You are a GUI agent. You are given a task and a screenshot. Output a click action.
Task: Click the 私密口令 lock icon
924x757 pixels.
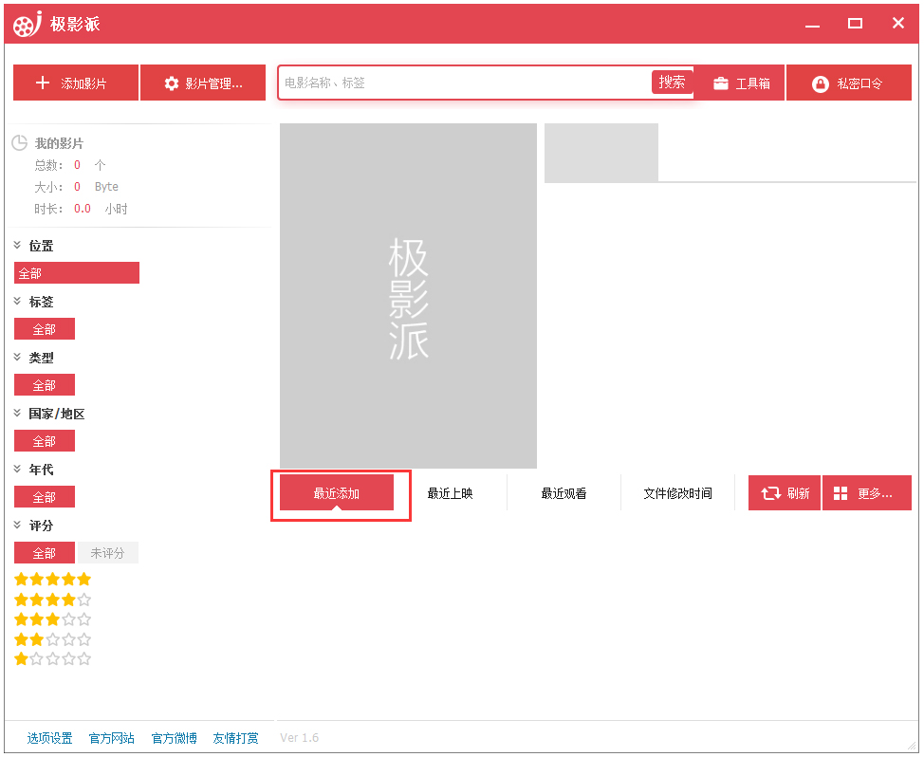[x=820, y=83]
